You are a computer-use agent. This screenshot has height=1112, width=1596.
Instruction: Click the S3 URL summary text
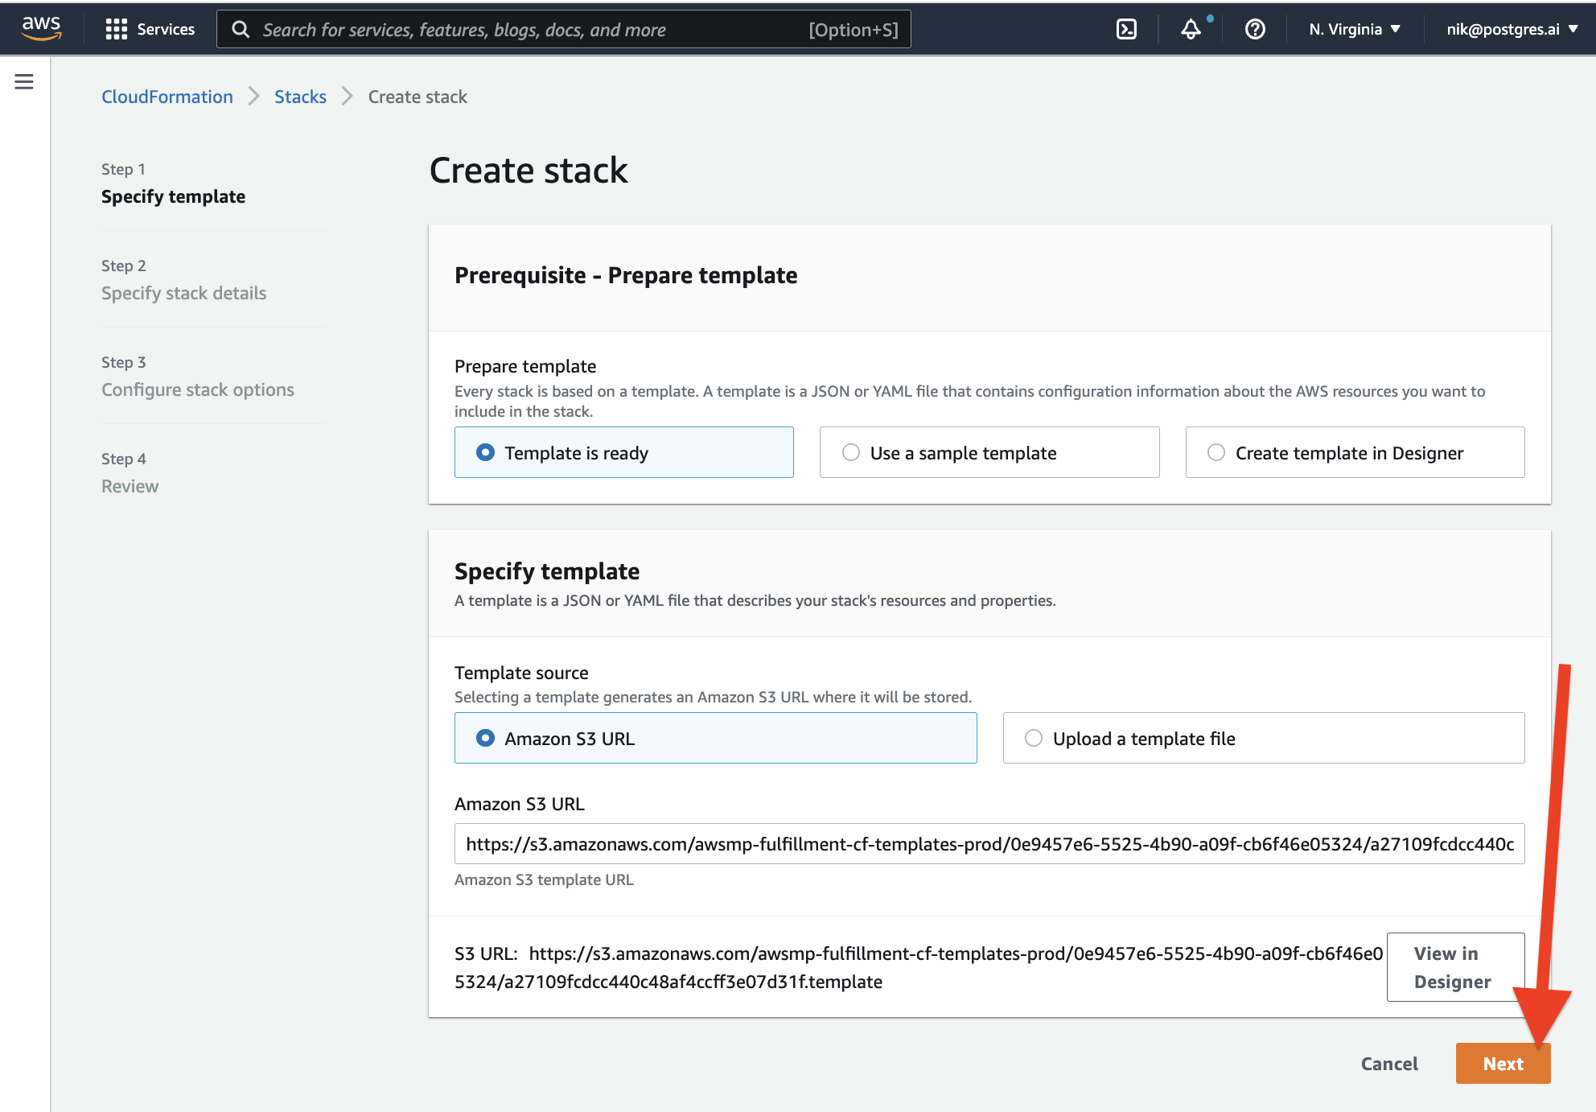click(919, 967)
